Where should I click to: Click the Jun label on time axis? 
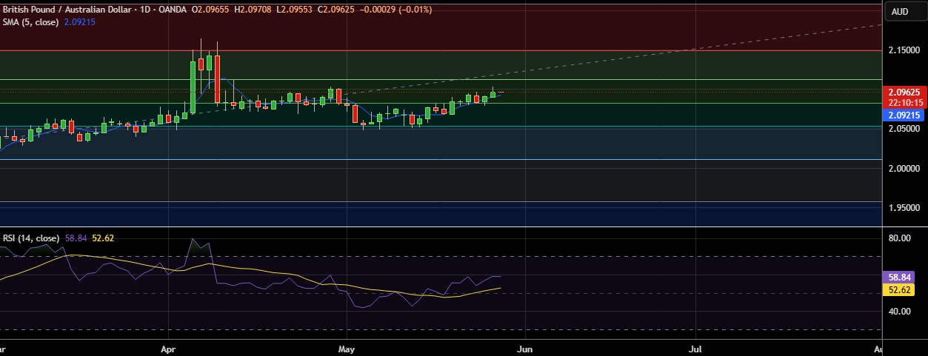click(524, 348)
